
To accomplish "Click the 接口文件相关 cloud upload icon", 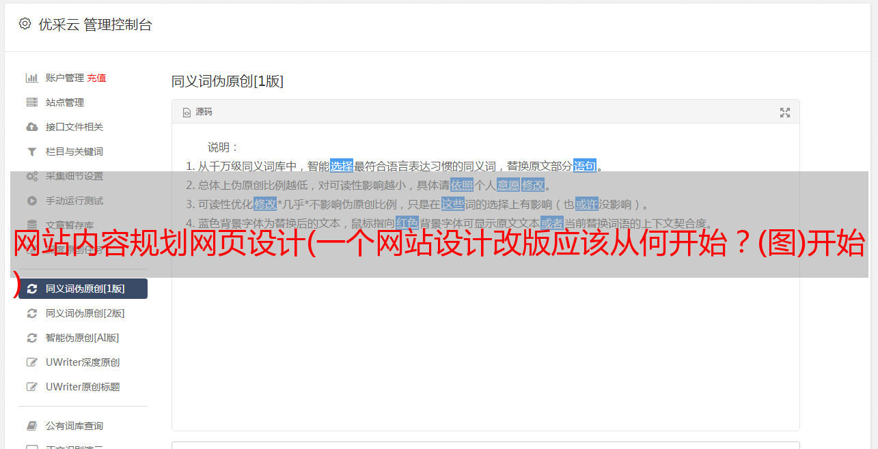I will tap(31, 127).
